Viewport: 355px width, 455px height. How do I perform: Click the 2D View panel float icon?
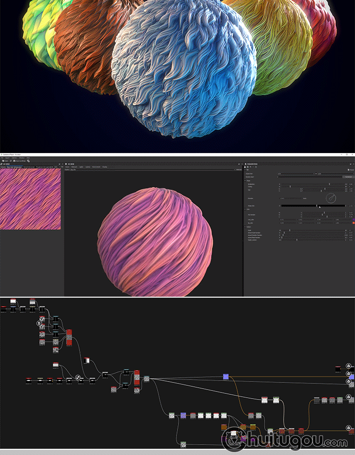point(60,164)
